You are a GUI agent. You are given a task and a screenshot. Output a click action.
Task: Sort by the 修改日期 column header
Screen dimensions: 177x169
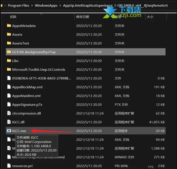pos(82,17)
